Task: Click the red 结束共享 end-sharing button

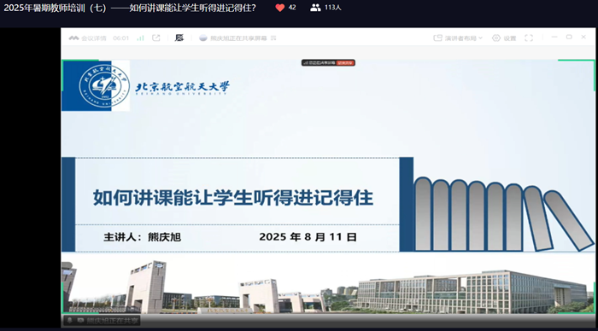Action: 345,63
